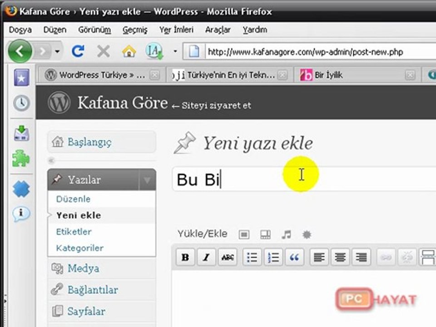
Task: Close the WordPress Türkiye tab
Action: pos(154,75)
